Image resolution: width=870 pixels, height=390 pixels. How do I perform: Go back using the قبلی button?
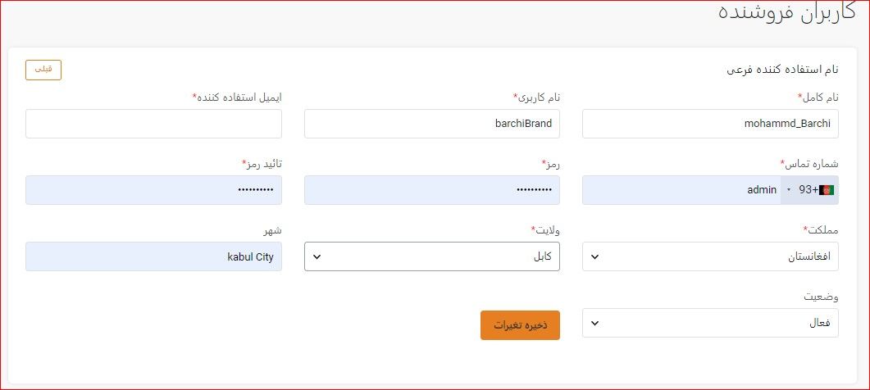(43, 70)
